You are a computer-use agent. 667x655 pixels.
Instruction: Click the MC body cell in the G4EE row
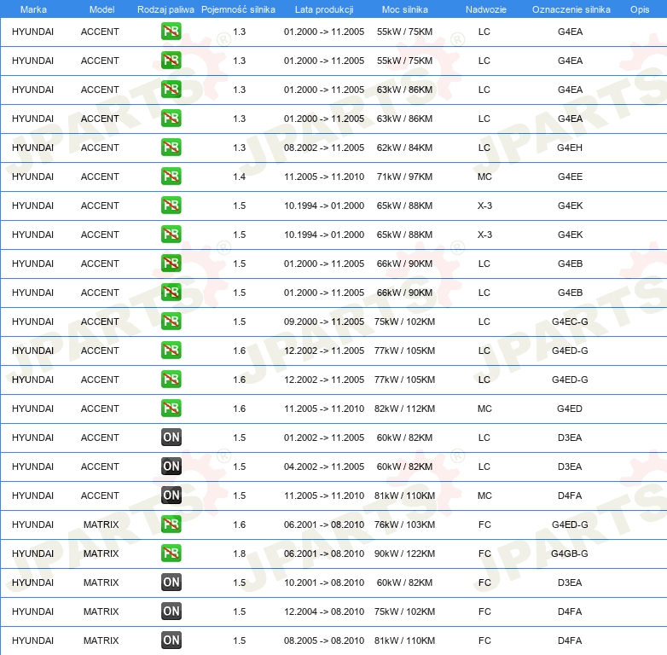click(484, 177)
